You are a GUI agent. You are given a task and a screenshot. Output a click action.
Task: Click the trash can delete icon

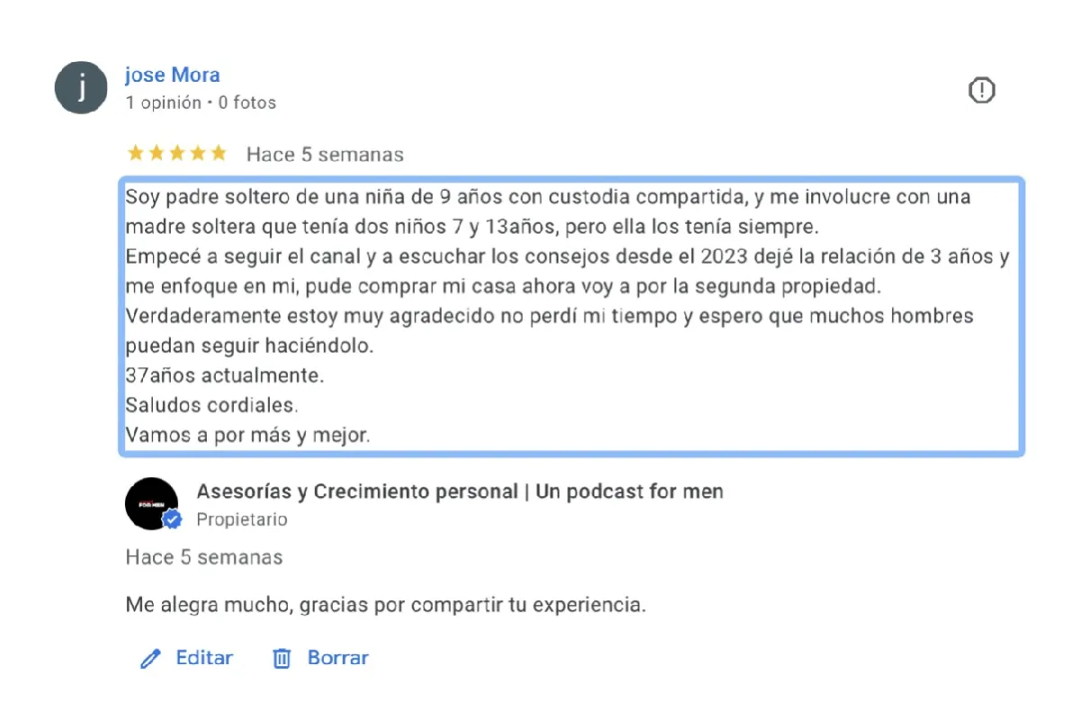point(282,659)
